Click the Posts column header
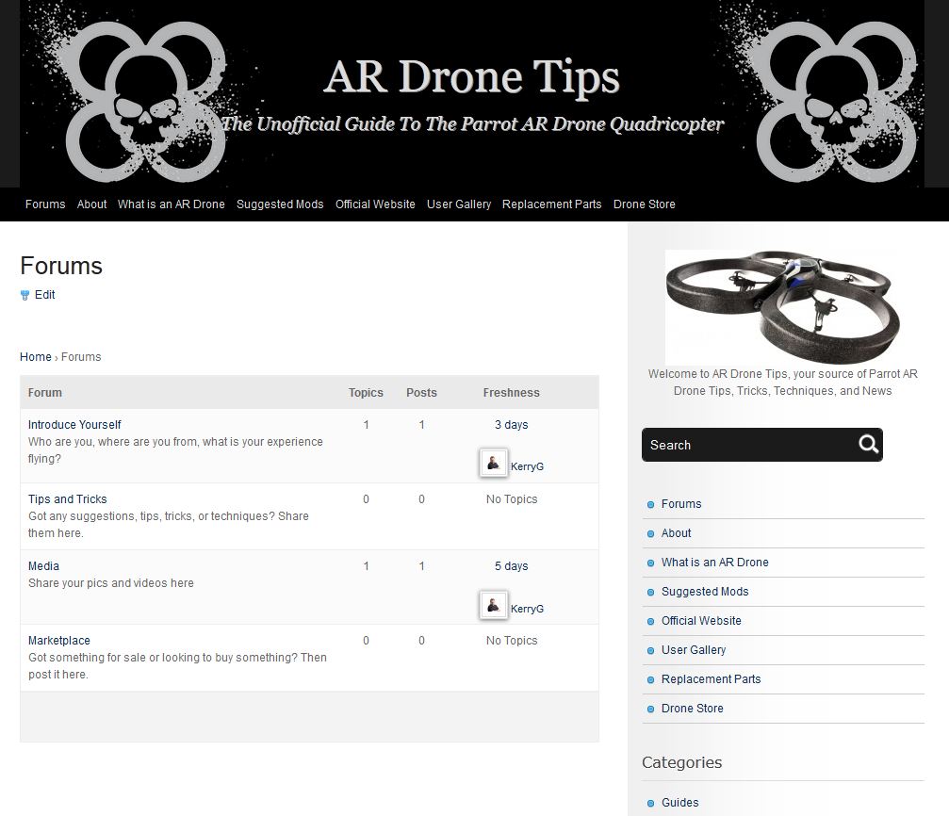 click(421, 392)
